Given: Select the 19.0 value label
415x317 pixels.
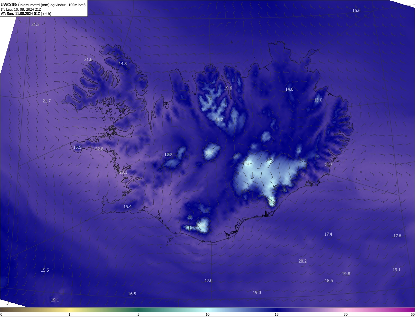Looking at the screenshot, I should click(x=257, y=293).
